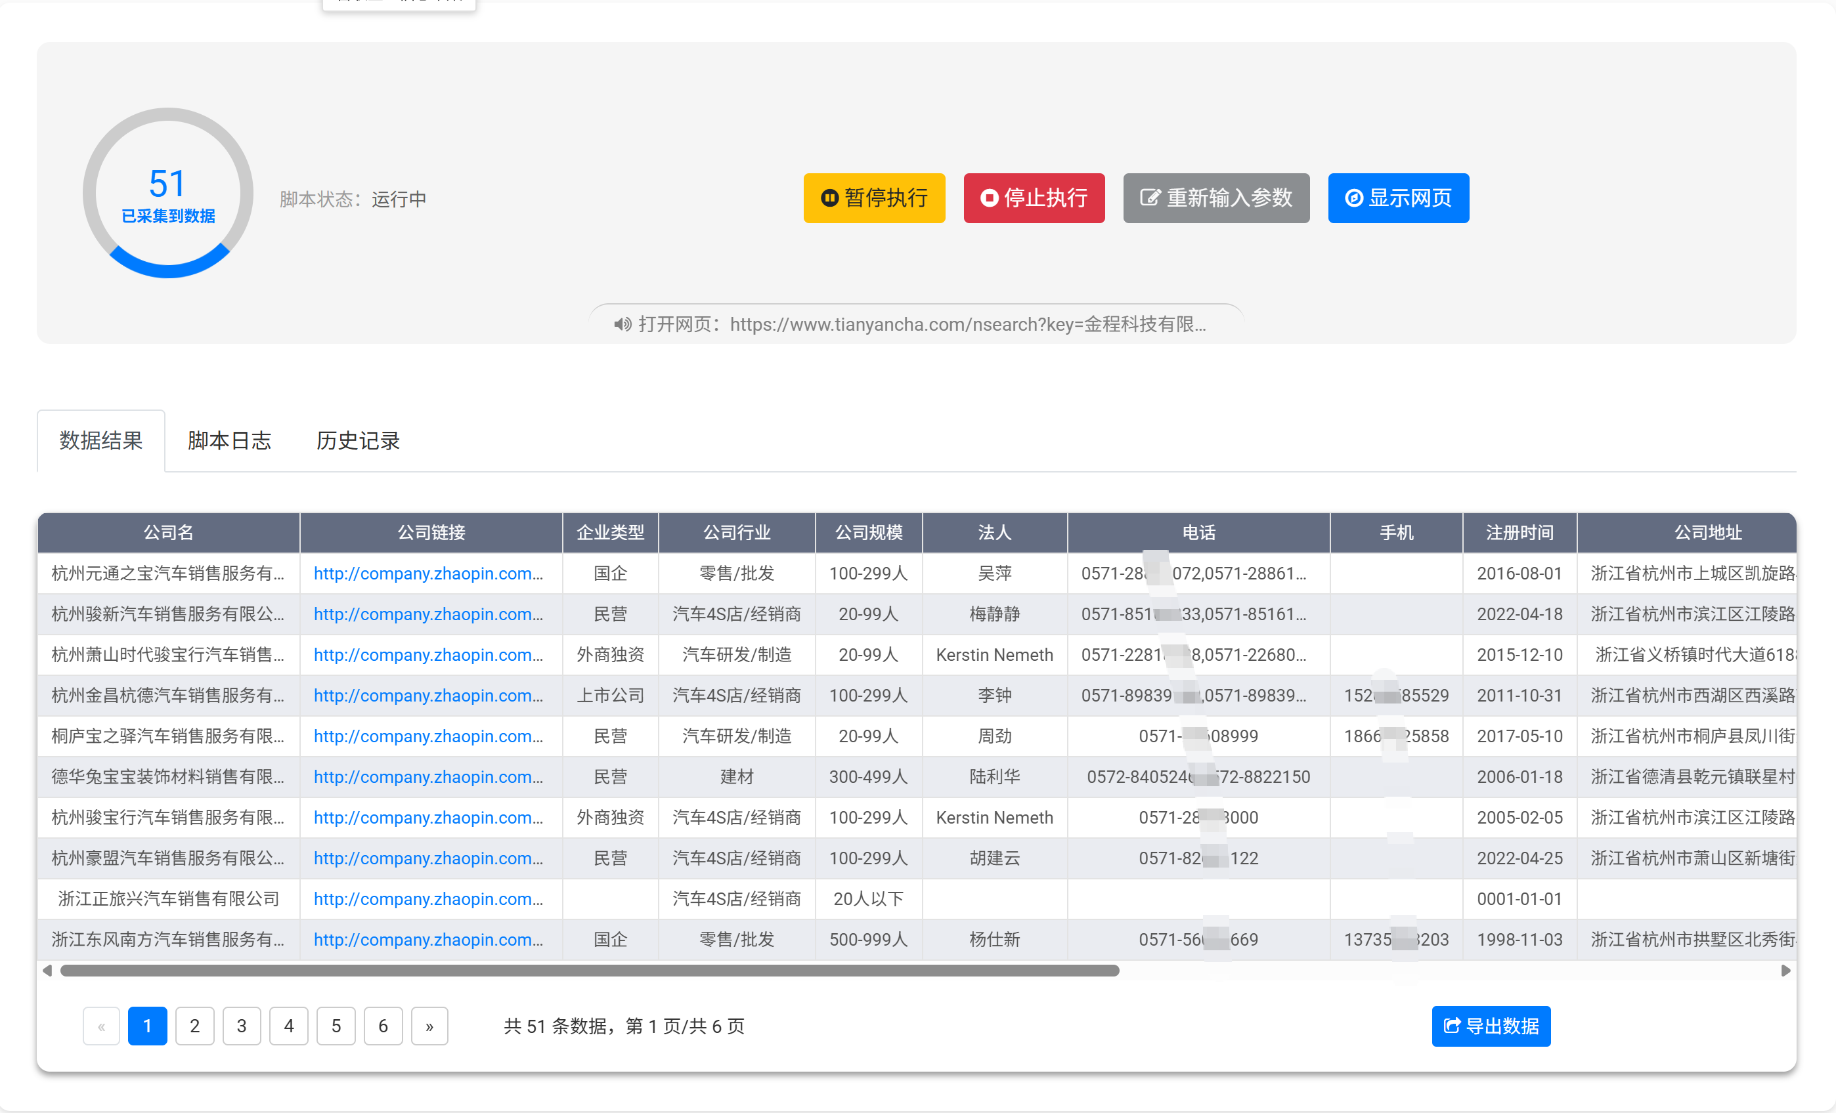Click 脚本状态：运行中 status label
Screen dimensions: 1836x1113
(x=353, y=199)
